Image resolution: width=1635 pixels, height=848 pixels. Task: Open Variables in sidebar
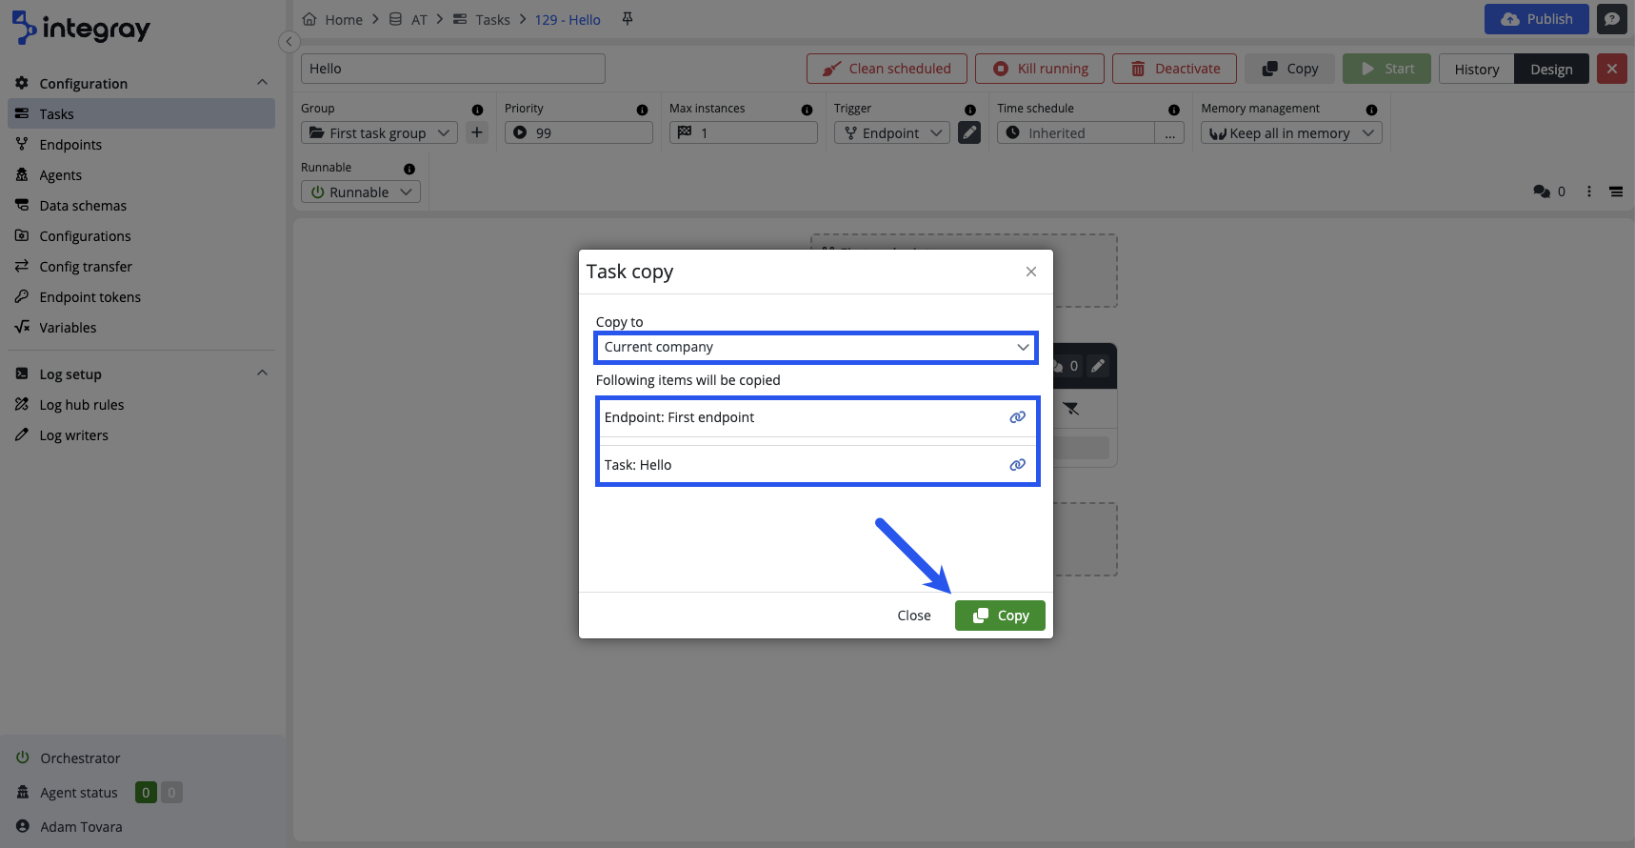tap(141, 328)
